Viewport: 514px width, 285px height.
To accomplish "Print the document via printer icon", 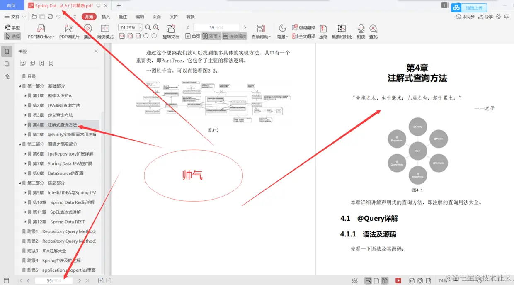I will coord(50,17).
